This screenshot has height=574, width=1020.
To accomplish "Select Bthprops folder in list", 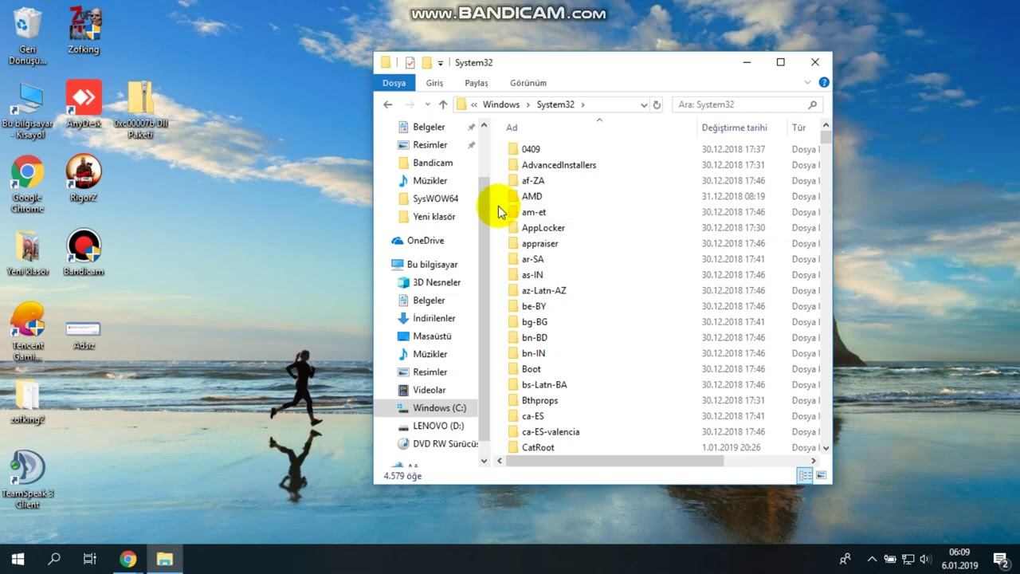I will (x=539, y=400).
